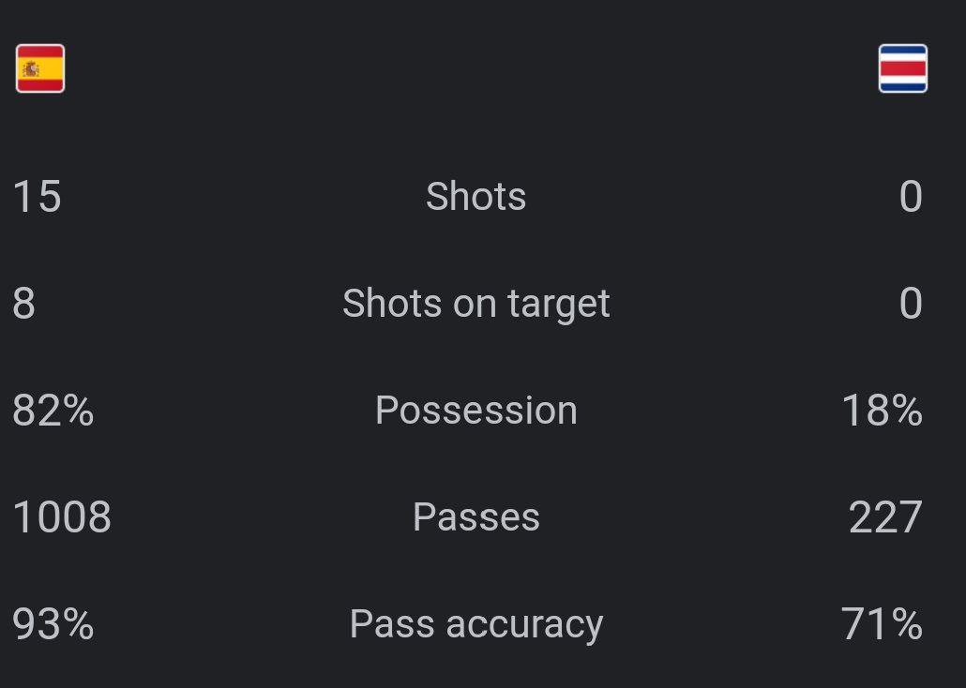
Task: Open the Possession stat row label
Action: pos(475,411)
